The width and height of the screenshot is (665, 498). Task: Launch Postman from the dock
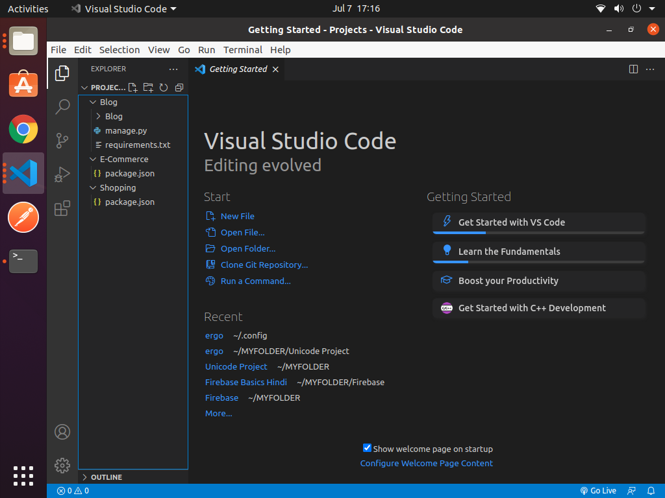click(x=23, y=217)
